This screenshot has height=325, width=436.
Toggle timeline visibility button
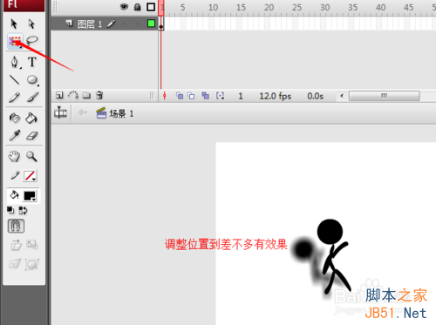(60, 112)
